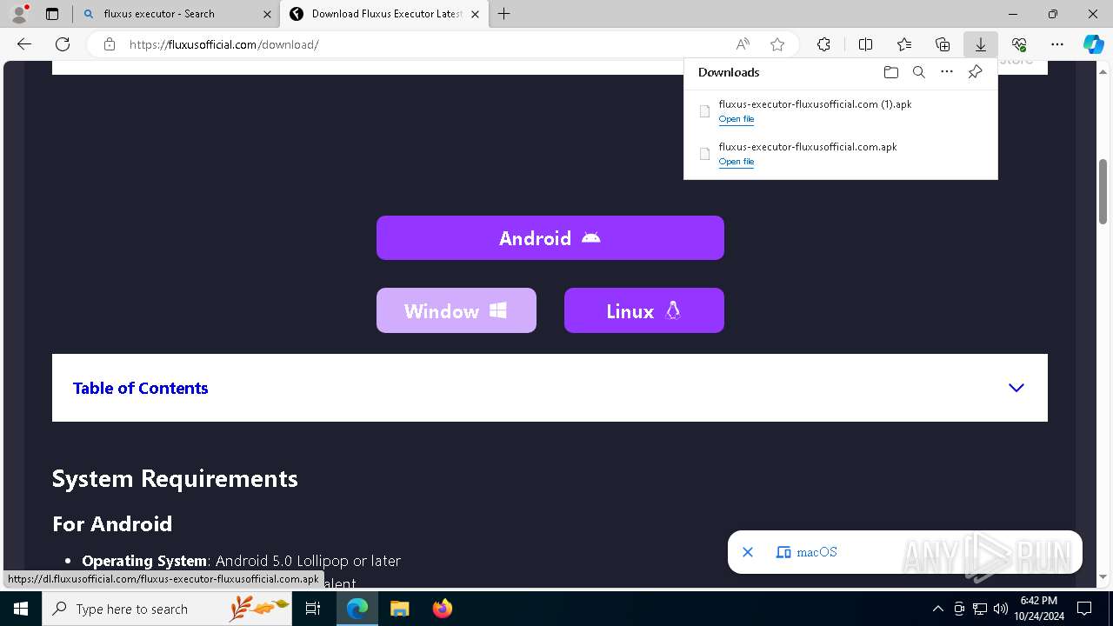Show hidden system tray icons
Image resolution: width=1113 pixels, height=626 pixels.
pos(937,609)
